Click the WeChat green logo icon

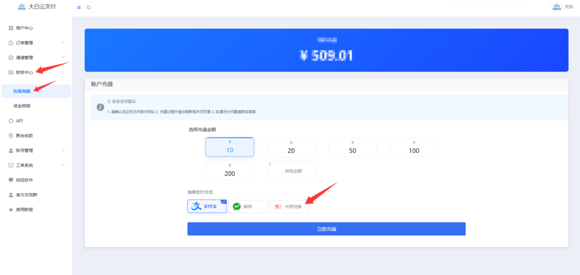237,207
